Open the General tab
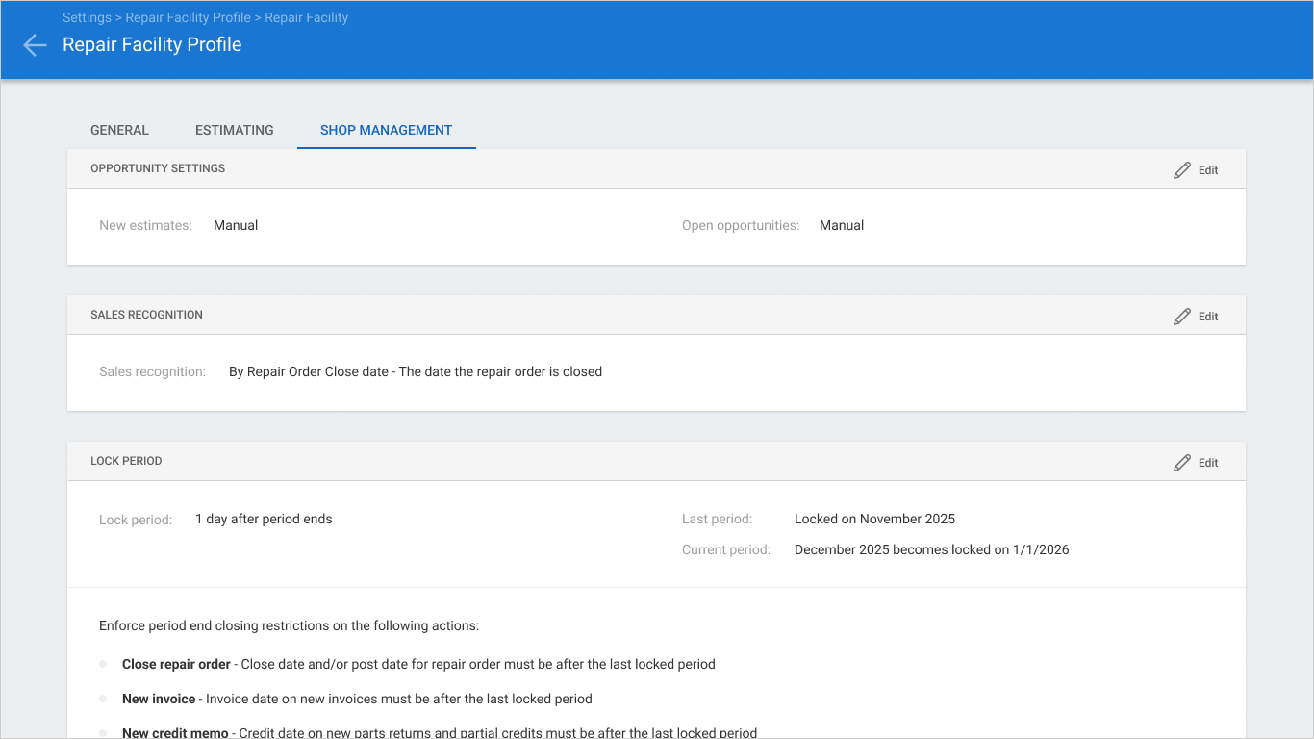Viewport: 1314px width, 739px height. (119, 130)
